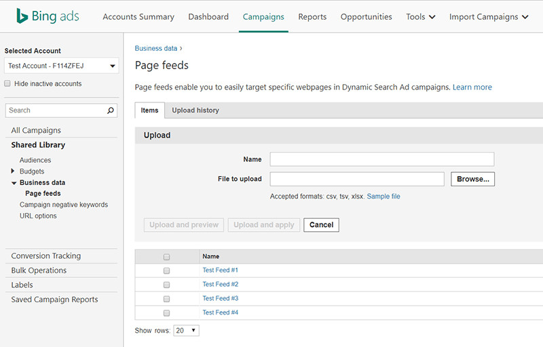Toggle Hide inactive accounts checkbox
The width and height of the screenshot is (543, 347).
pos(7,84)
